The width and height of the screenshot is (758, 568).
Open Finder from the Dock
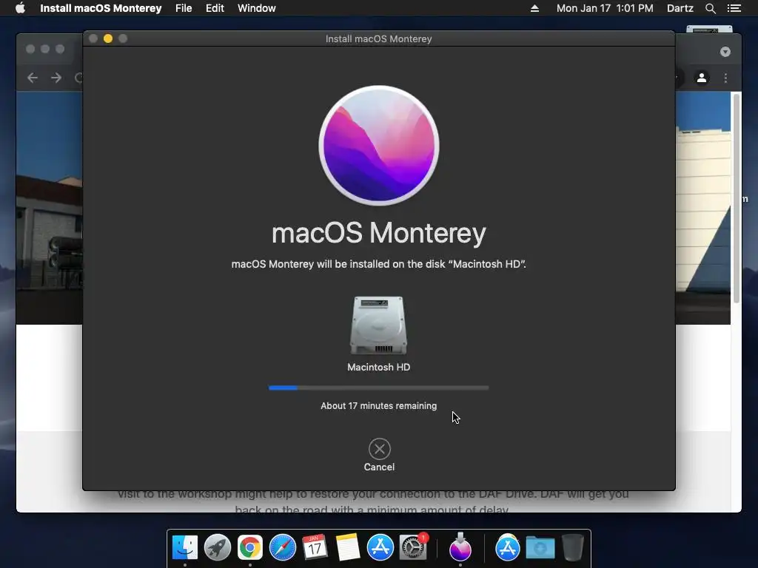[x=185, y=547]
